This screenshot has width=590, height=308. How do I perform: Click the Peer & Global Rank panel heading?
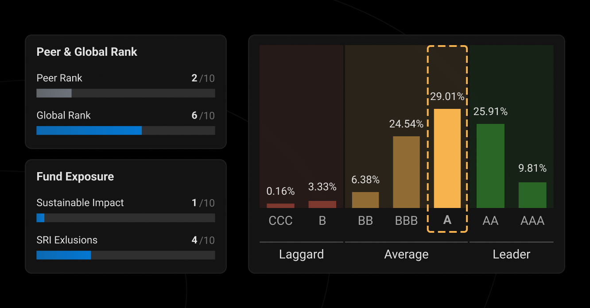coord(87,52)
